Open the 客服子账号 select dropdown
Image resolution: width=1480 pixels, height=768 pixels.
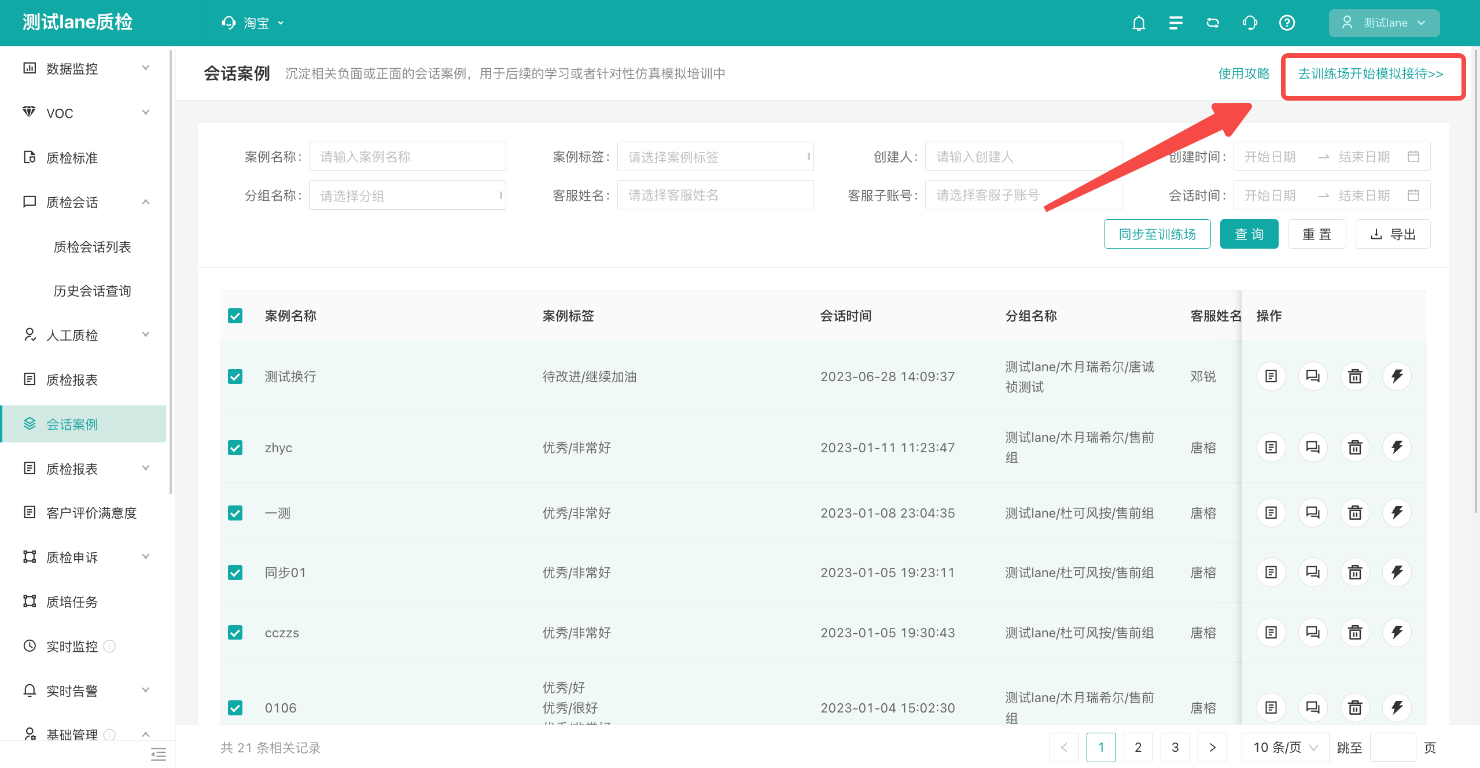coord(1023,195)
